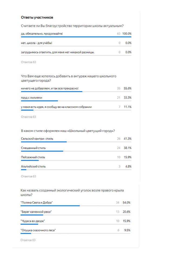Click the 55.6% percentage value
The width and height of the screenshot is (196, 277).
127,88
